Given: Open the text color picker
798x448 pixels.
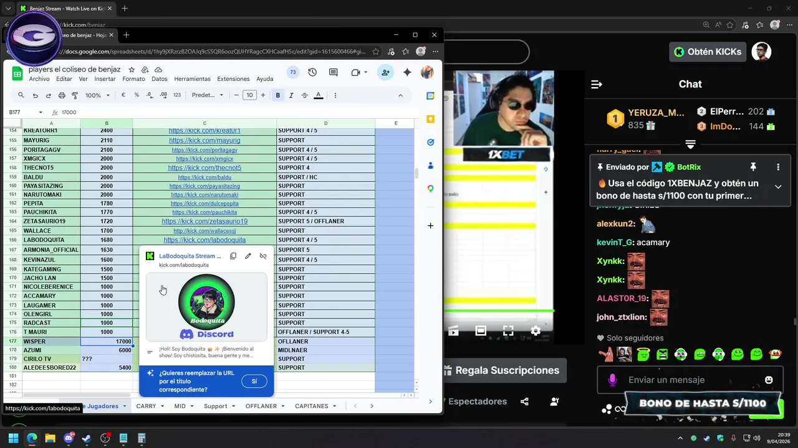Looking at the screenshot, I should click(x=318, y=95).
